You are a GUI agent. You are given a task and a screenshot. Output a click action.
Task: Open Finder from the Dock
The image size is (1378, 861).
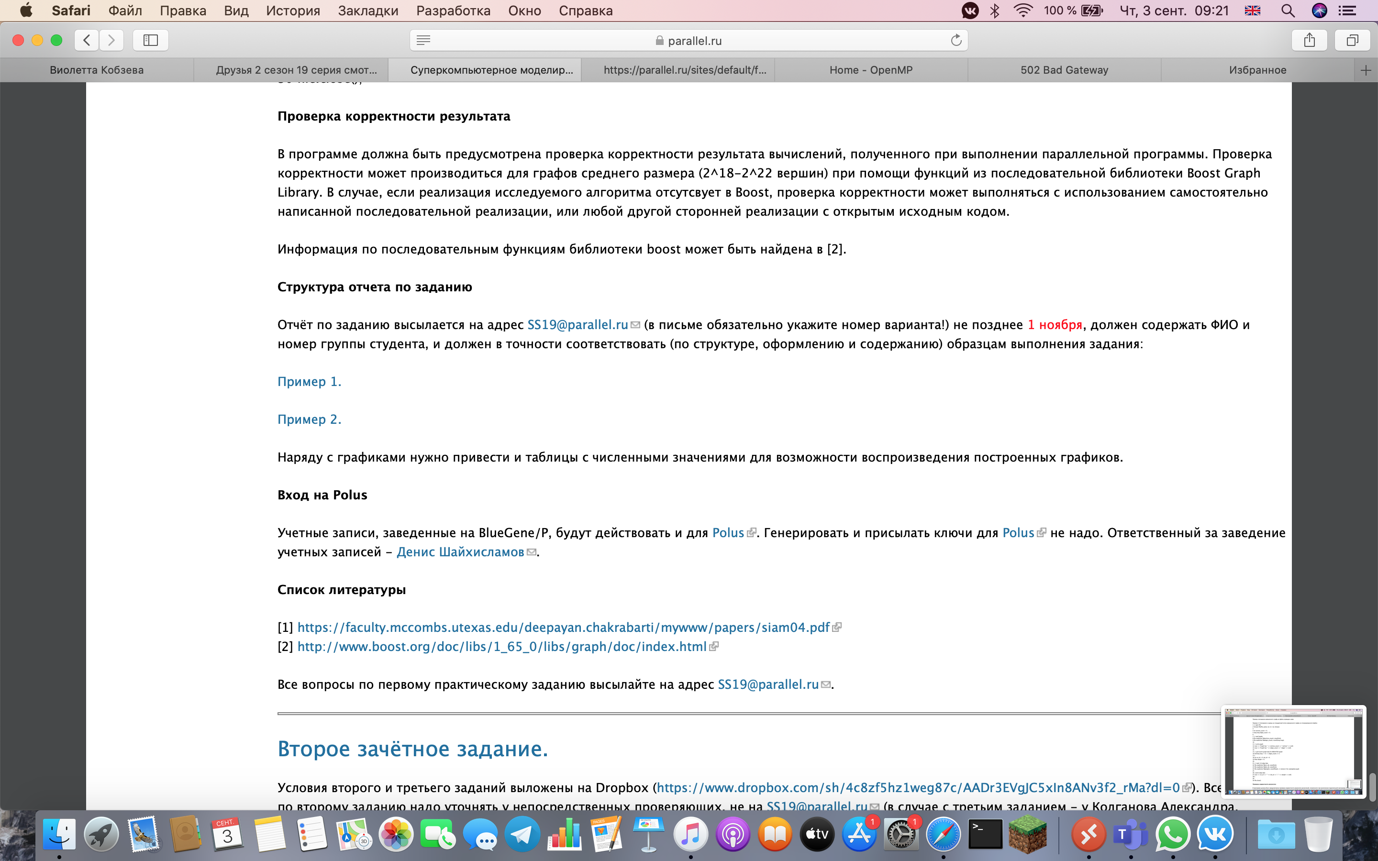[x=59, y=834]
